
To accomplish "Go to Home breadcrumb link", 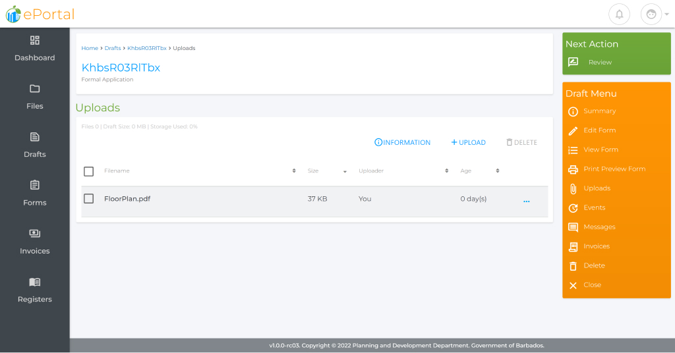I will (x=90, y=48).
